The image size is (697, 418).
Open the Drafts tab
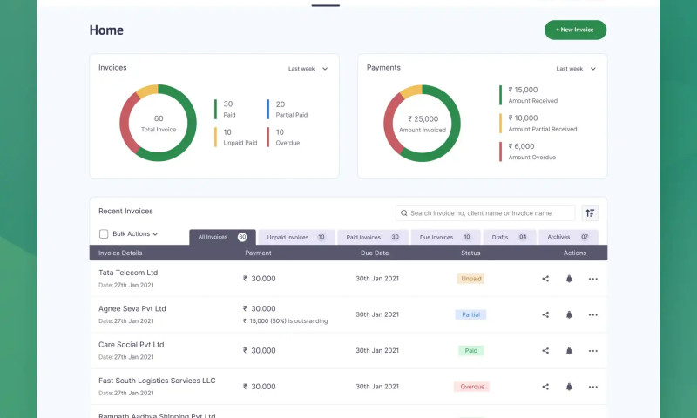point(510,237)
